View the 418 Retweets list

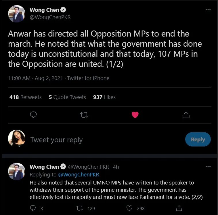pos(26,97)
